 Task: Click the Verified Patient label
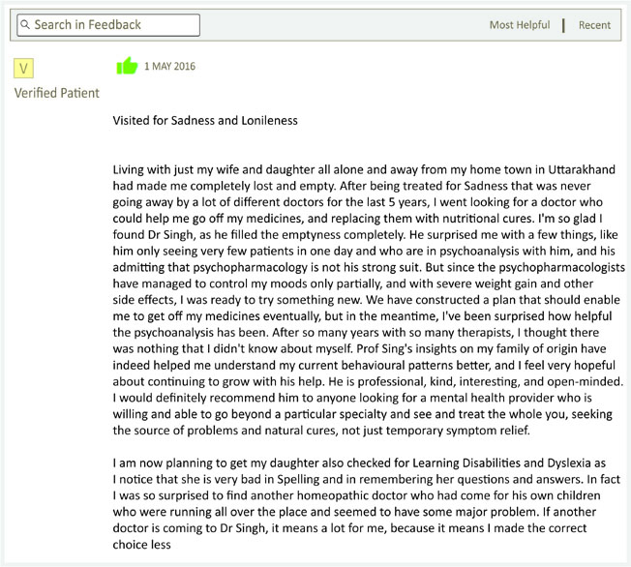pyautogui.click(x=57, y=93)
